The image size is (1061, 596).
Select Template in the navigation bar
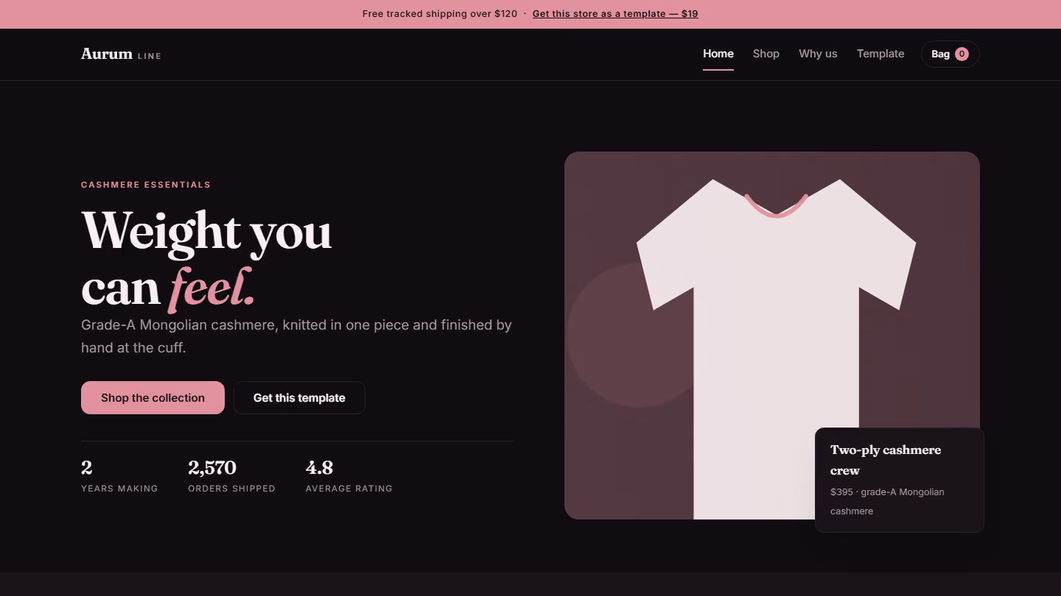[880, 54]
